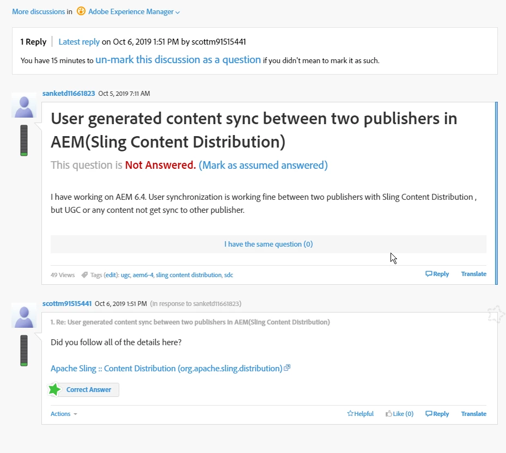Open the aem6-4 tag
The image size is (506, 453).
[x=143, y=275]
